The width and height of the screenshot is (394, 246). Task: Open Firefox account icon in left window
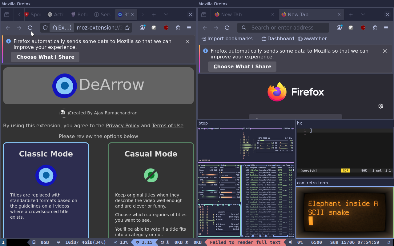click(x=142, y=28)
